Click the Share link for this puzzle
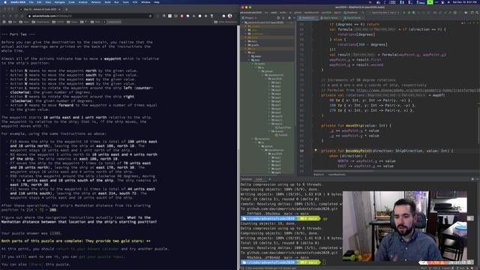Screen dimensions: 480x270 pos(36,264)
